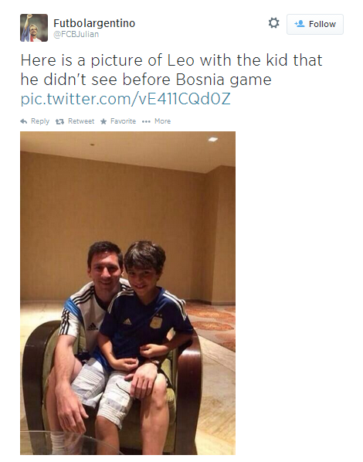Click the Reply arrow icon
Screen dimensions: 363x462
click(24, 121)
